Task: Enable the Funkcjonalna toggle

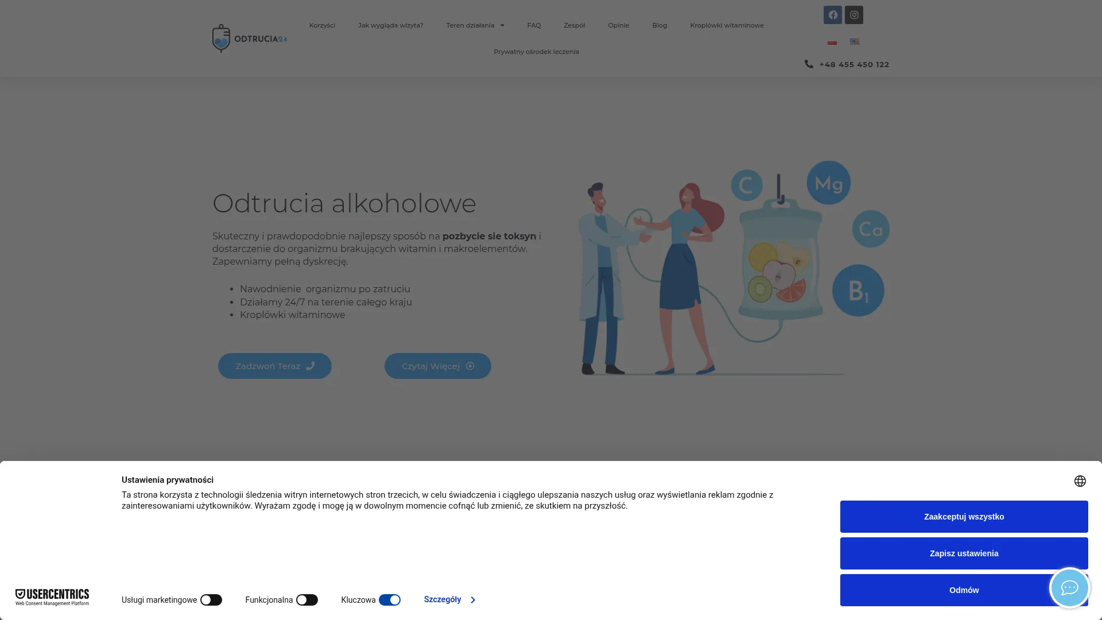Action: click(307, 599)
